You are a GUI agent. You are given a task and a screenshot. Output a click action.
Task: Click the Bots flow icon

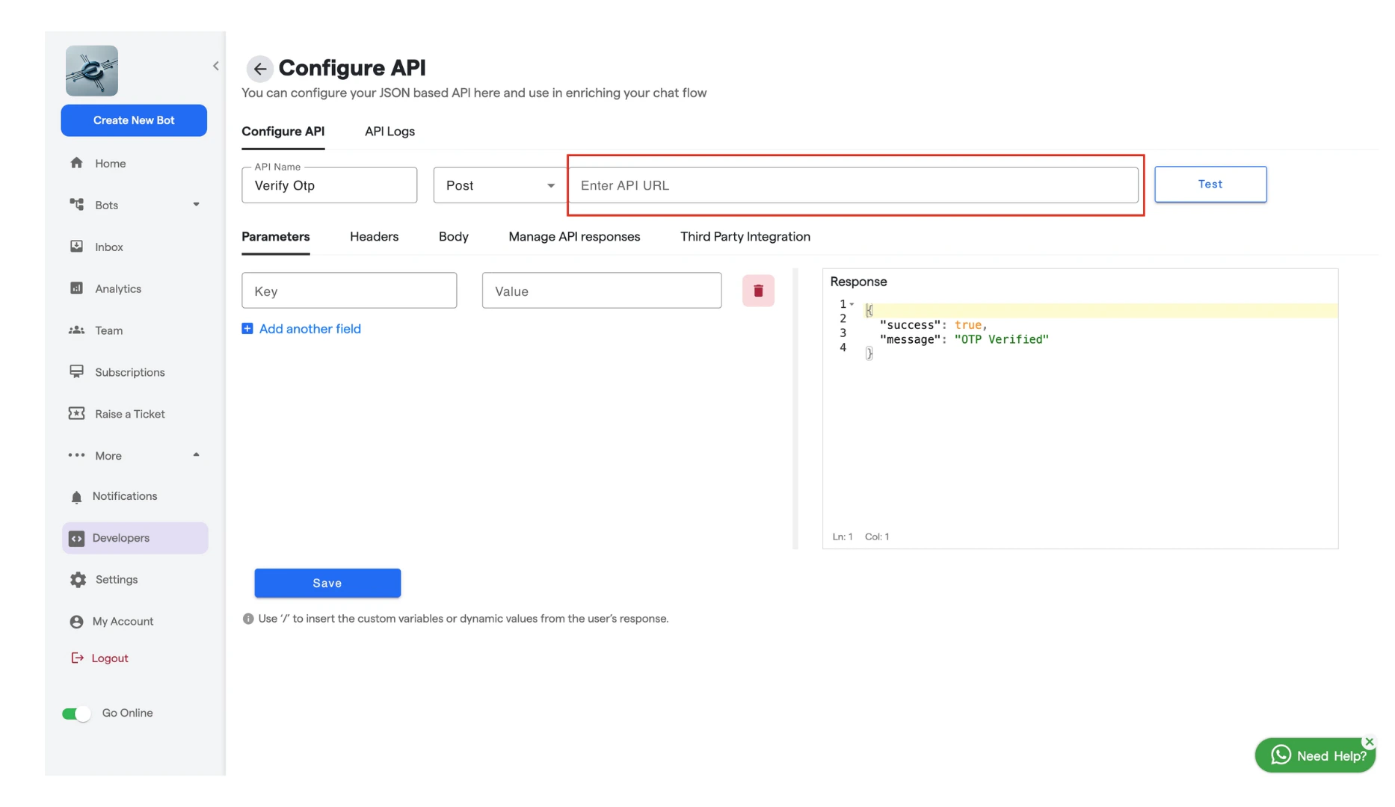76,205
